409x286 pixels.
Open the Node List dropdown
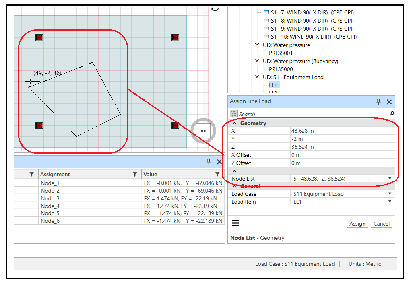pyautogui.click(x=390, y=179)
